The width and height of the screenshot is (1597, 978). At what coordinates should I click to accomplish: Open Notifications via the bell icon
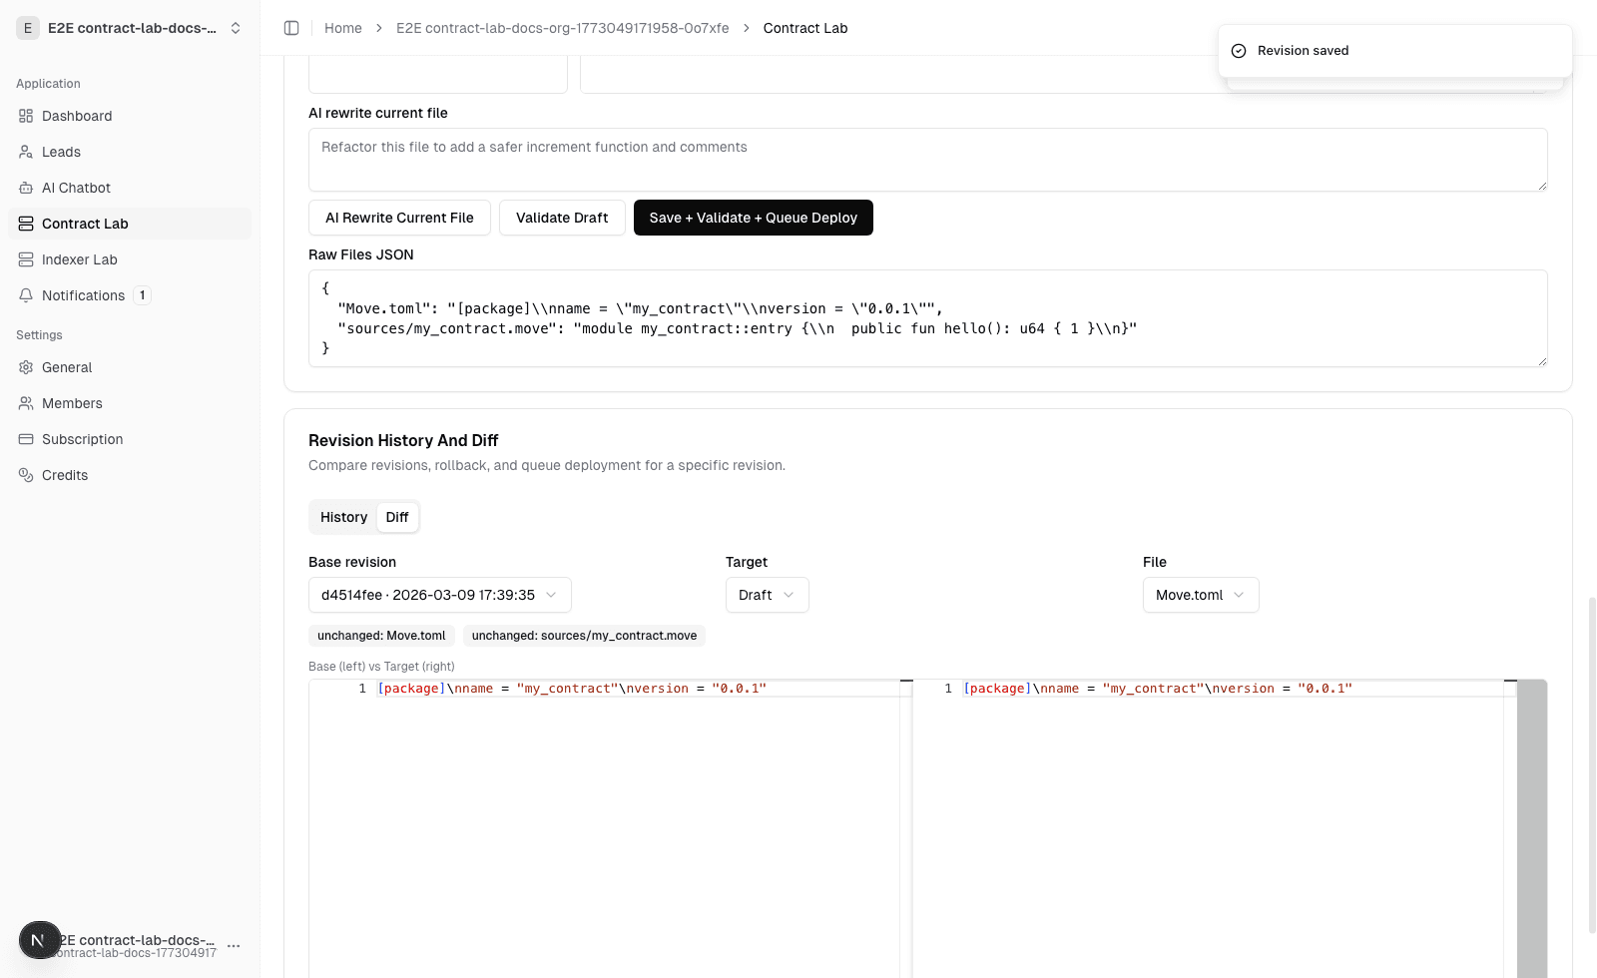(x=26, y=295)
